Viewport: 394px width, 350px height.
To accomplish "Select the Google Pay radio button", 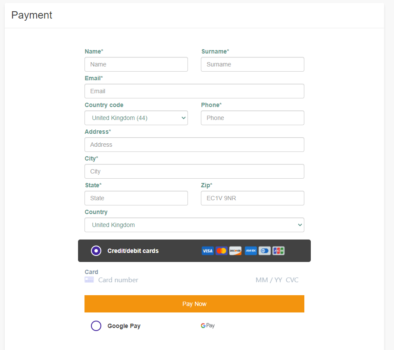I will coord(96,326).
